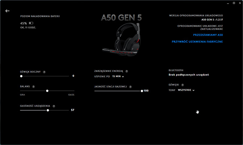Open help icon next to Jasność stacji bazowej
Viewport: 243px width, 145px height.
click(131, 87)
